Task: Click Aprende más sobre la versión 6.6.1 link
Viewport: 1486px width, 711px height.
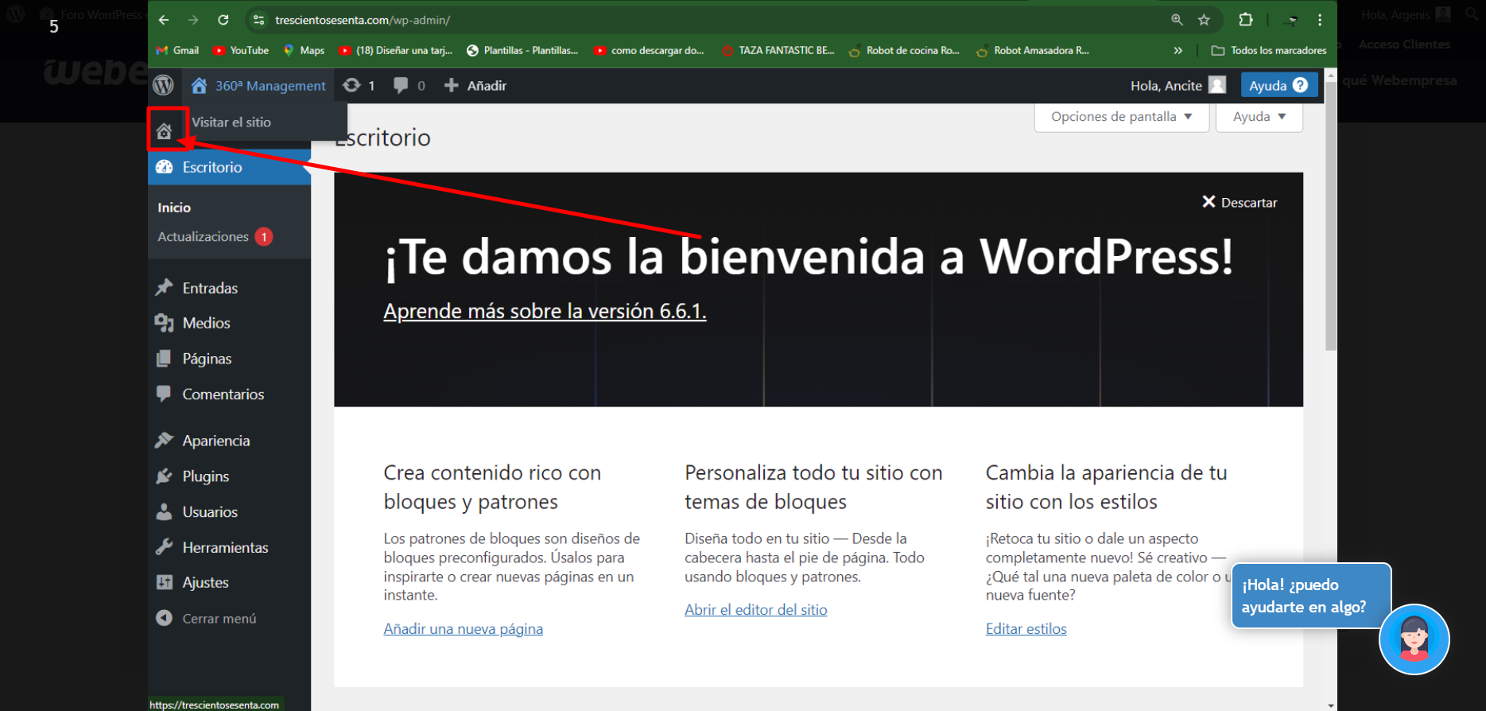Action: [545, 311]
